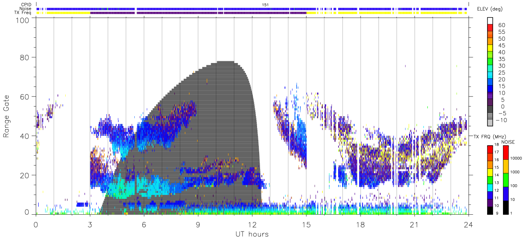Click the '80' tick on the Range Gate axis
The image size is (527, 243).
click(x=24, y=57)
